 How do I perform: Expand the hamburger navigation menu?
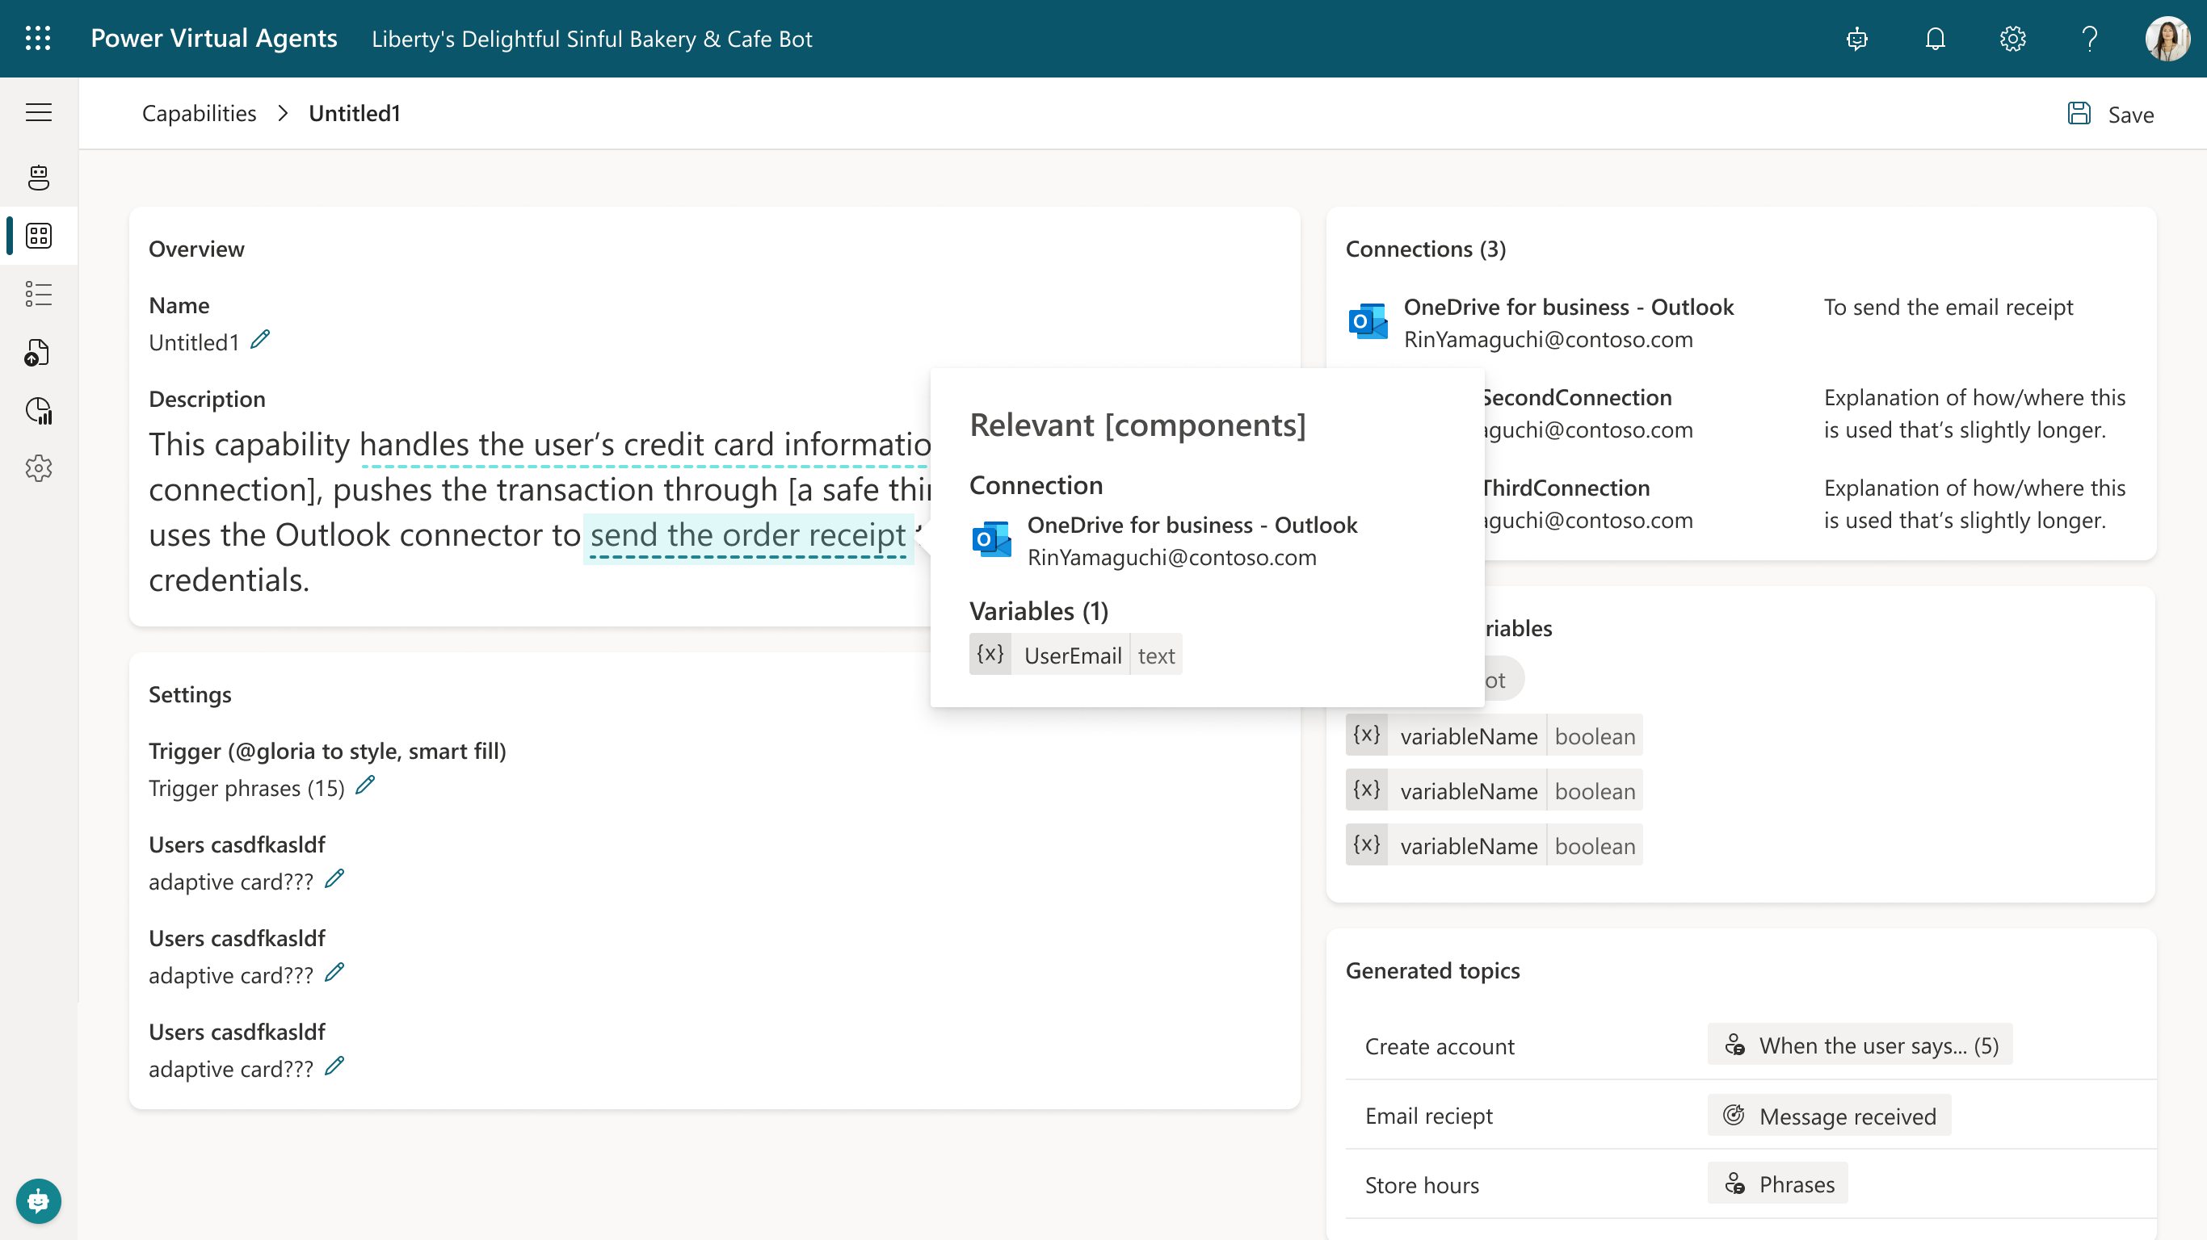point(38,112)
